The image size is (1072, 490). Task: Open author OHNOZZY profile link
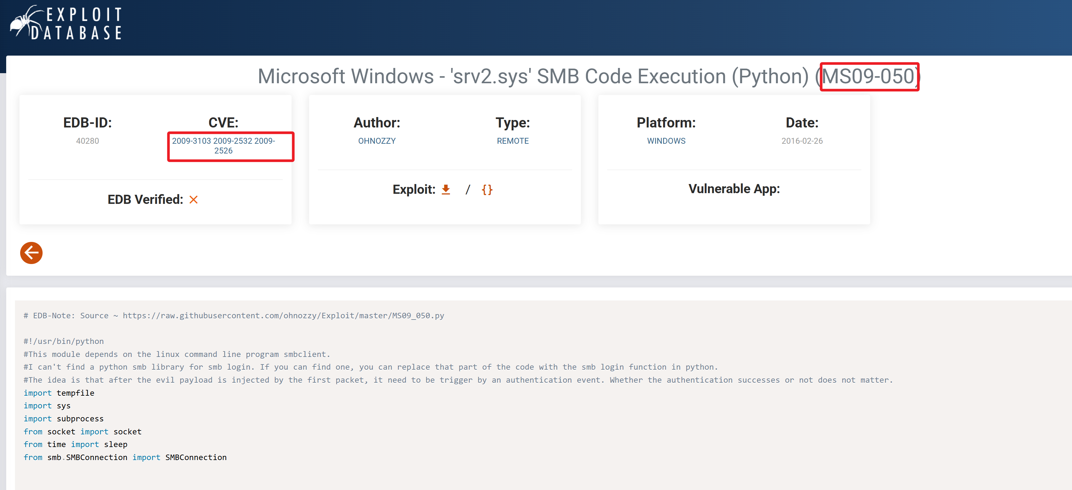point(377,141)
